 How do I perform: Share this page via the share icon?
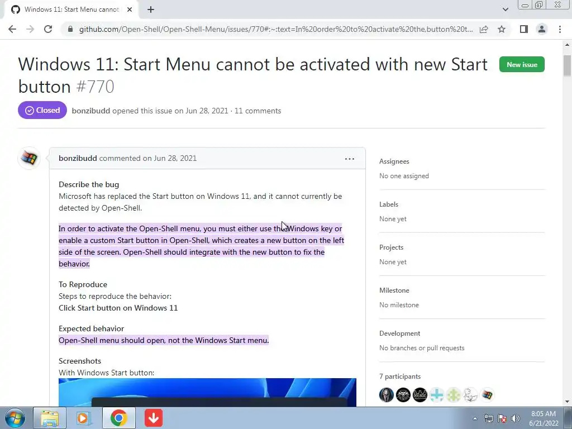[484, 29]
